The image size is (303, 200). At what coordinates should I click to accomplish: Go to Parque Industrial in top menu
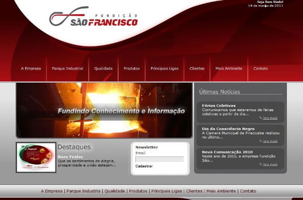tap(67, 69)
